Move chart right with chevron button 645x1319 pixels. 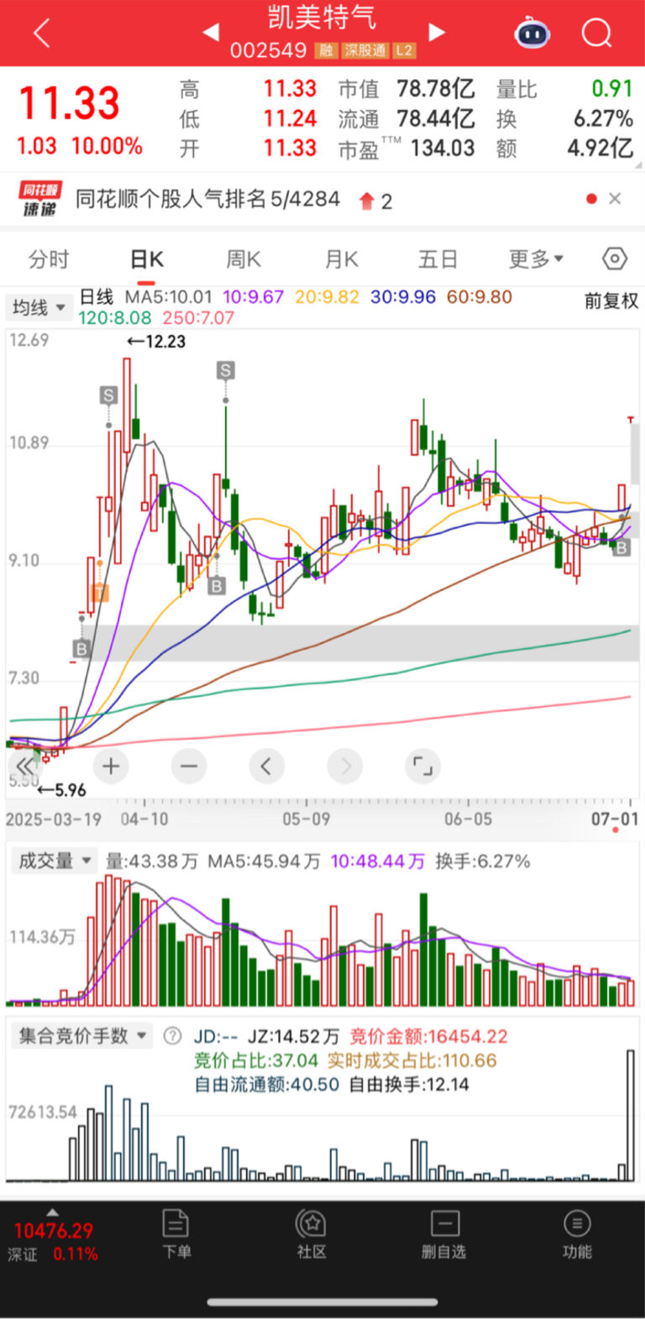coord(344,766)
